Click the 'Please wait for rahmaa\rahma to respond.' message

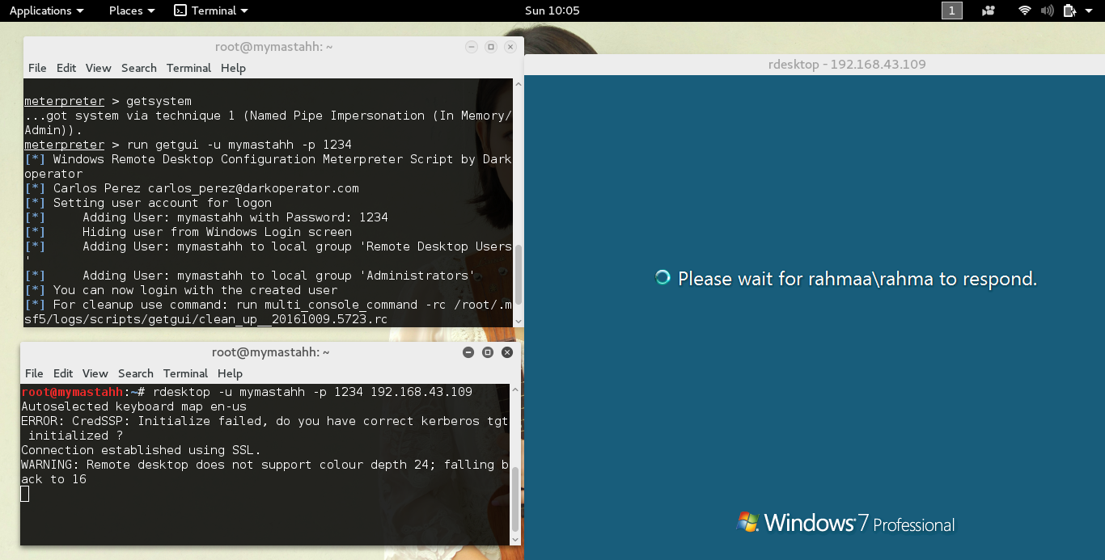(x=857, y=279)
